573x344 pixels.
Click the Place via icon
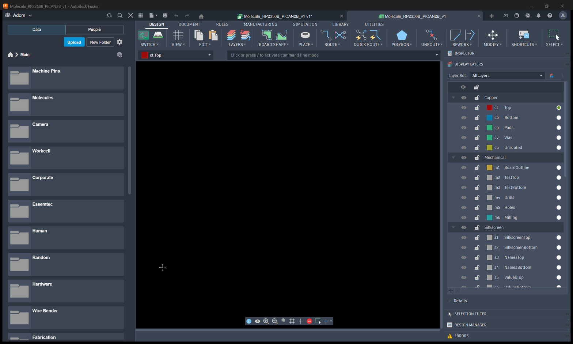click(305, 35)
